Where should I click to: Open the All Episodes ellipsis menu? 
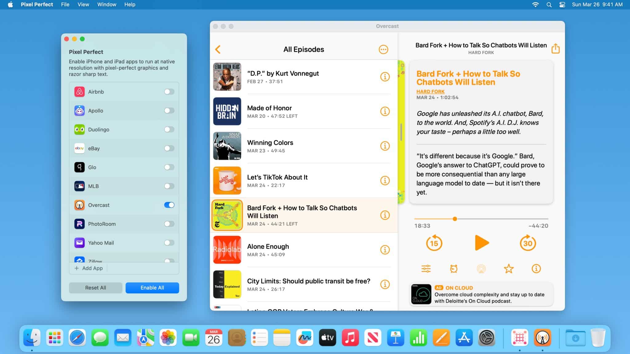coord(383,49)
